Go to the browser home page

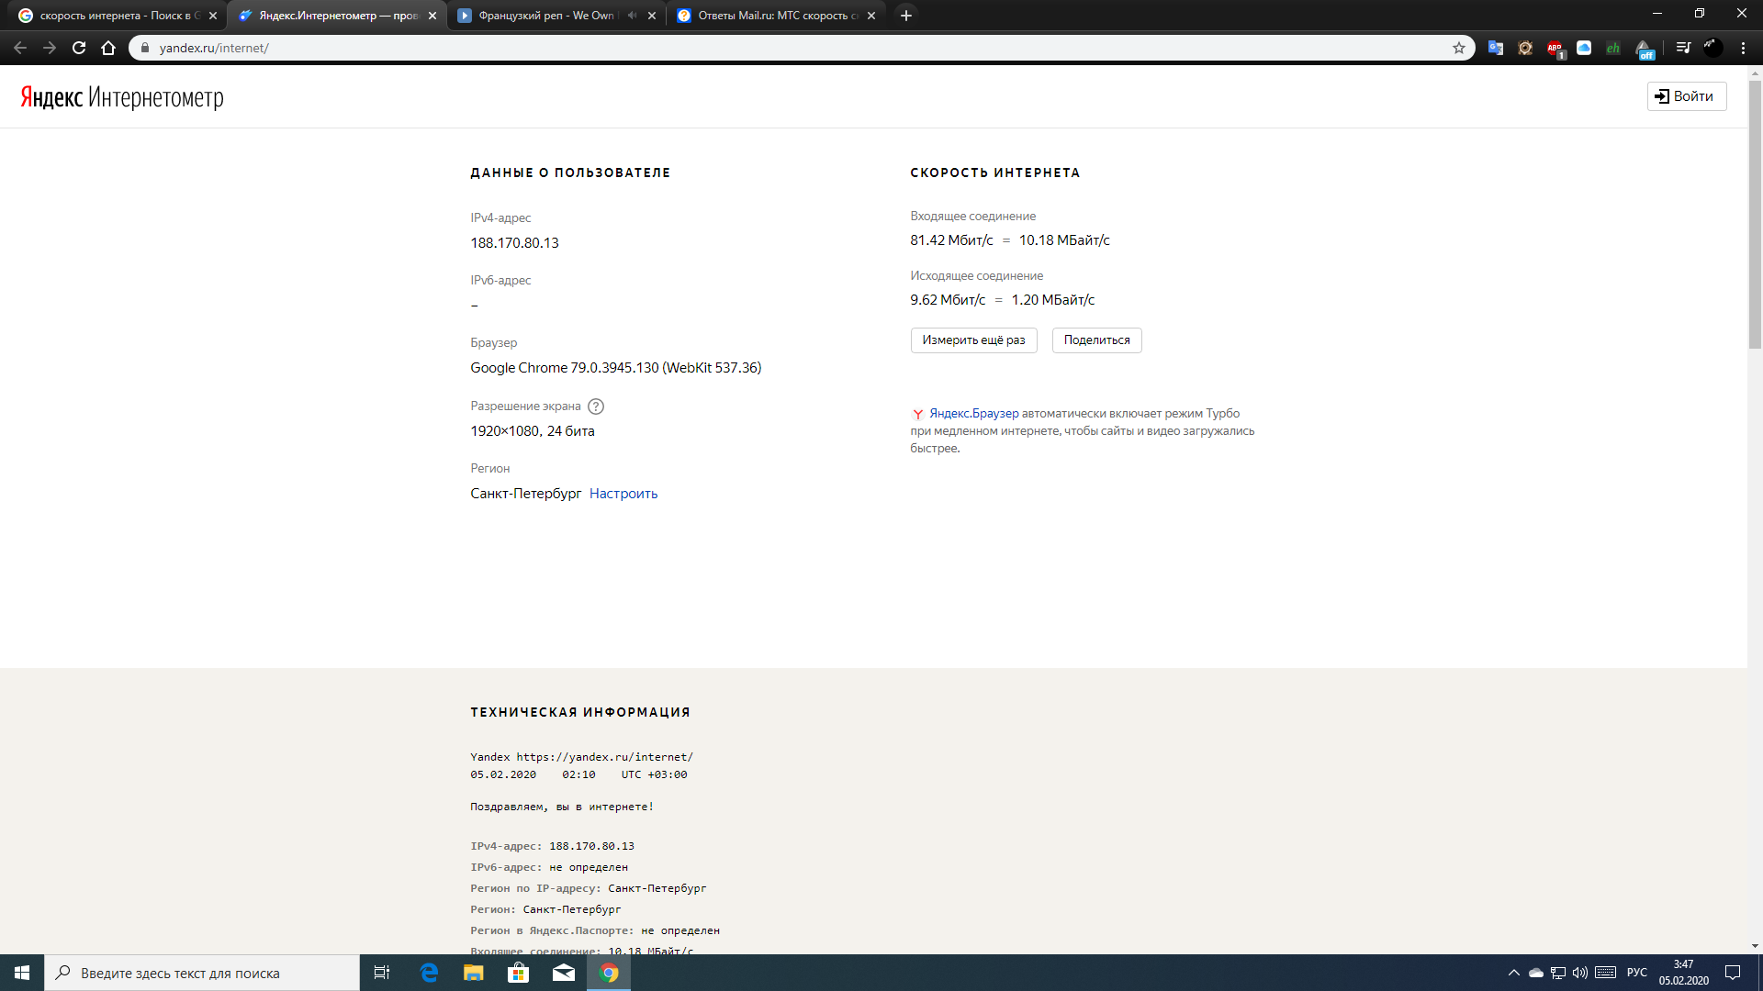pos(108,48)
